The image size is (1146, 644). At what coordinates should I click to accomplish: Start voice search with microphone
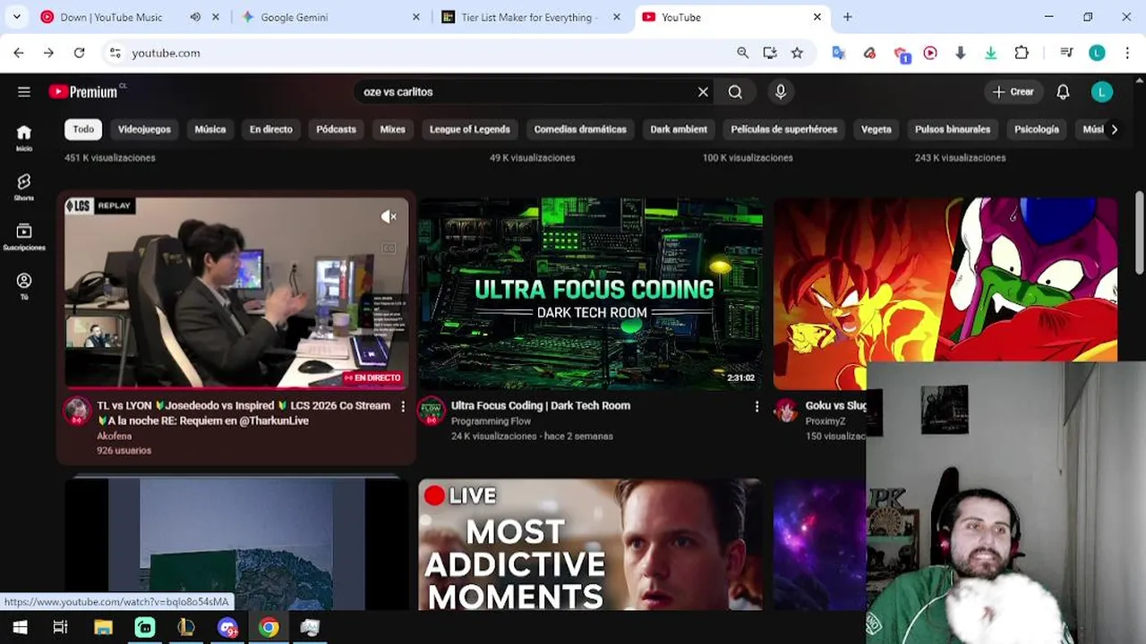pos(781,91)
